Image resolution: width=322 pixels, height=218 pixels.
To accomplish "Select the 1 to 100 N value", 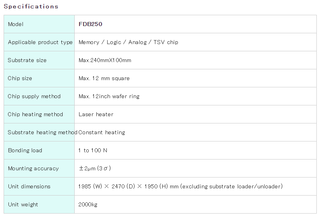I will 93,150.
